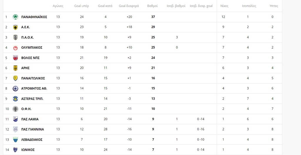Click the P.A.O.K. club crest
The width and height of the screenshot is (301, 155).
coord(15,37)
